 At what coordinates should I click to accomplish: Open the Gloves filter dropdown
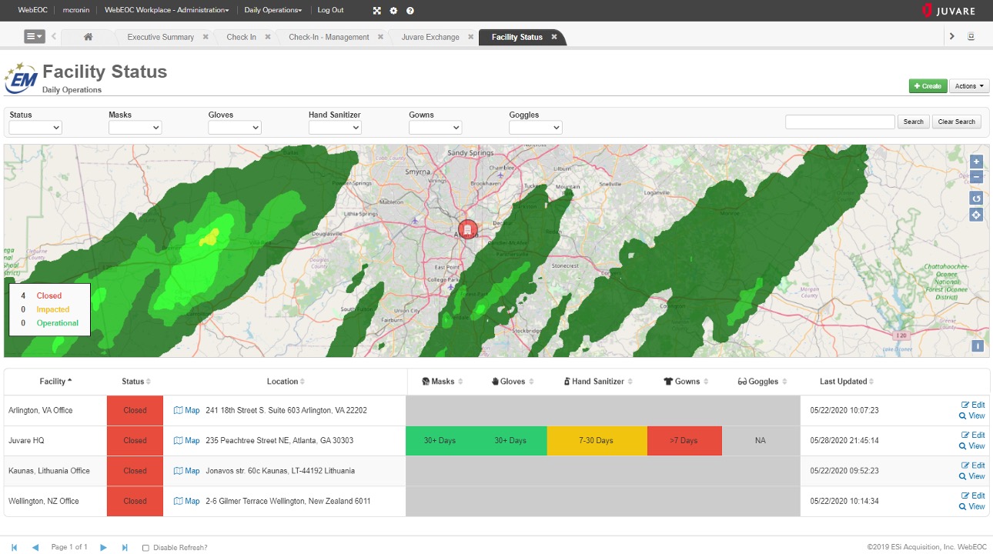pos(235,128)
